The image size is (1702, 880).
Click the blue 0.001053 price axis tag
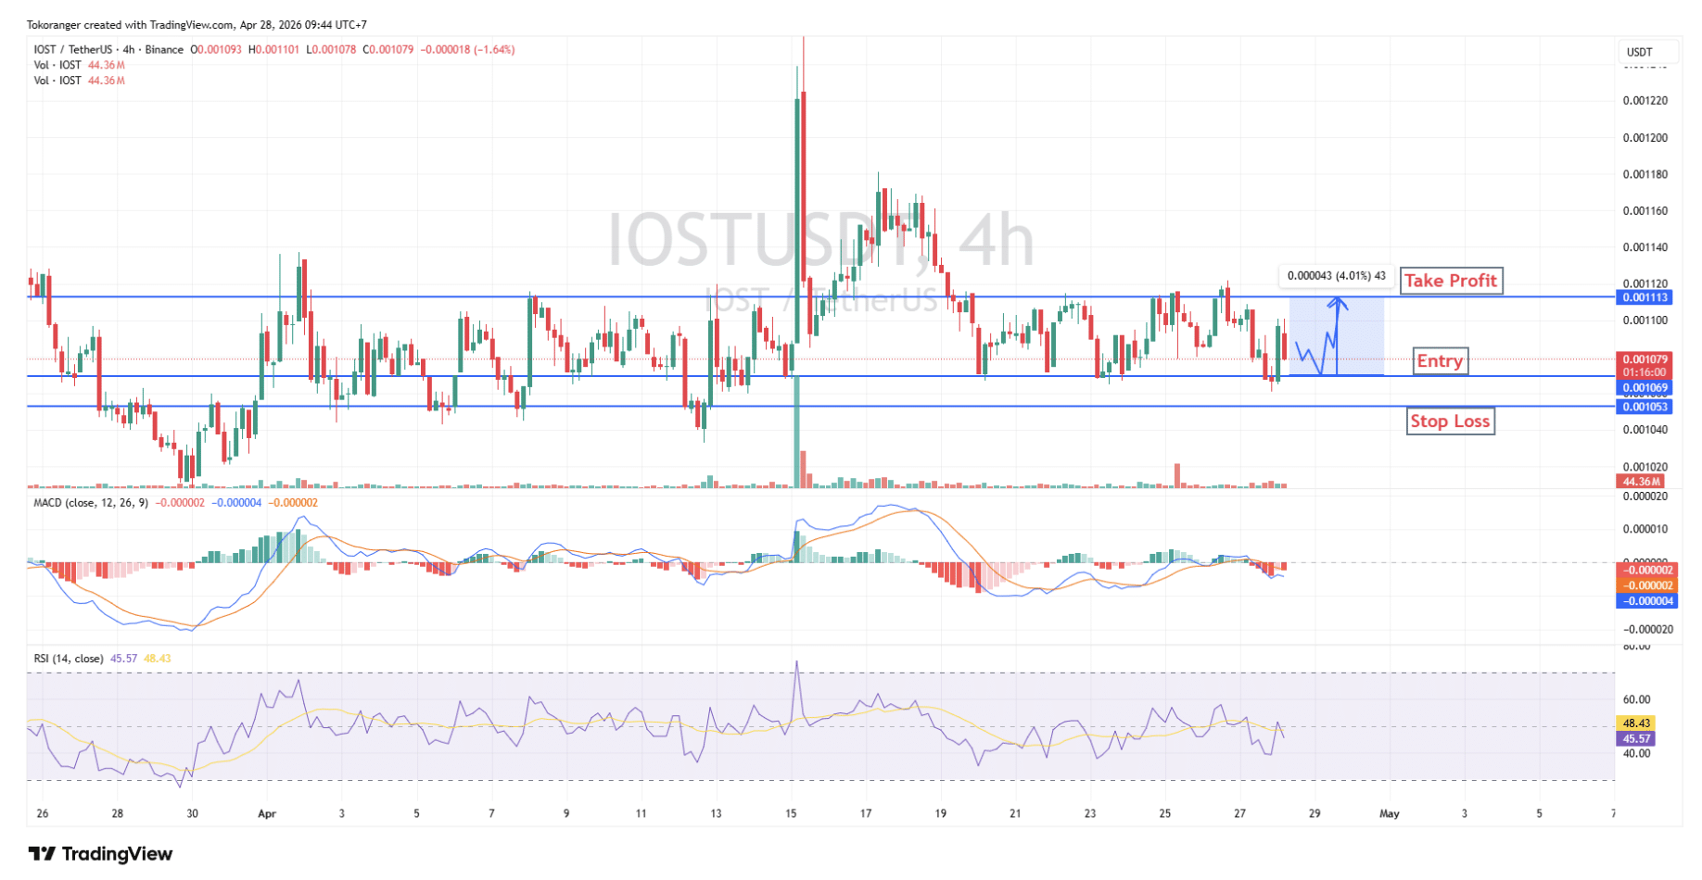point(1645,407)
